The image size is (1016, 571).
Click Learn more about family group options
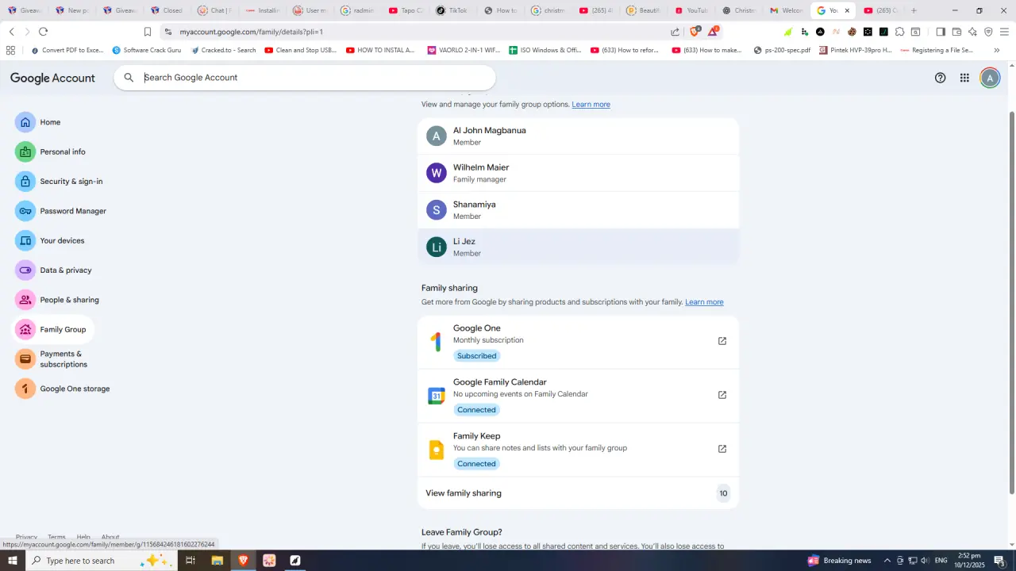pyautogui.click(x=591, y=105)
